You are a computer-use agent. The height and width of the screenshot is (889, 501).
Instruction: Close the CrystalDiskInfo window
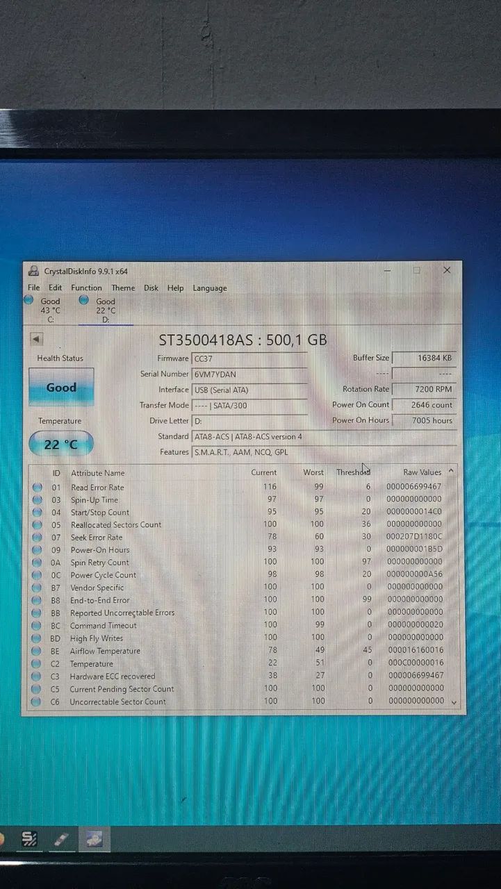pos(447,270)
